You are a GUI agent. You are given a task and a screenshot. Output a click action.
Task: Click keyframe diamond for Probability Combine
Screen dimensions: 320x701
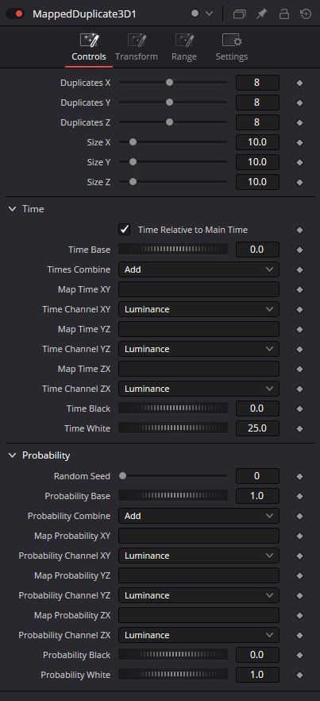point(300,517)
